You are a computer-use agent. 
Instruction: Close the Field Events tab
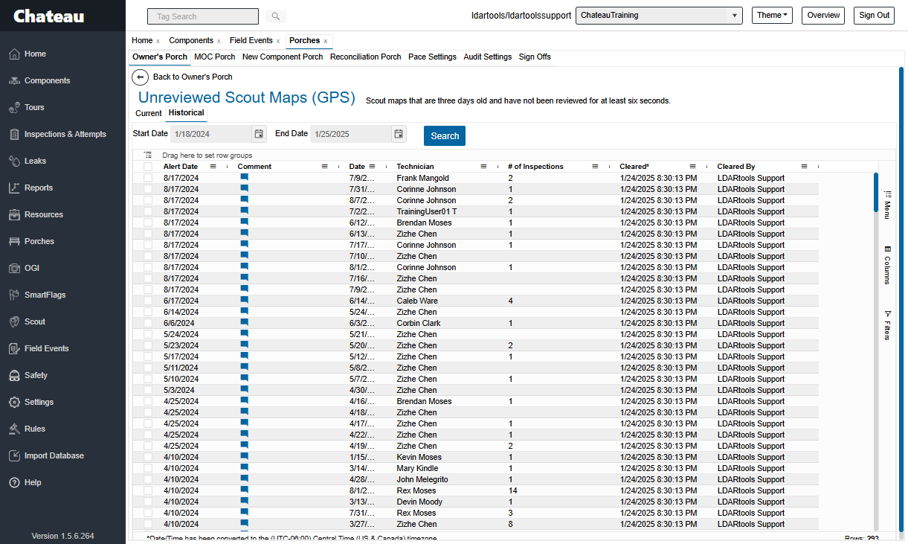pyautogui.click(x=278, y=41)
